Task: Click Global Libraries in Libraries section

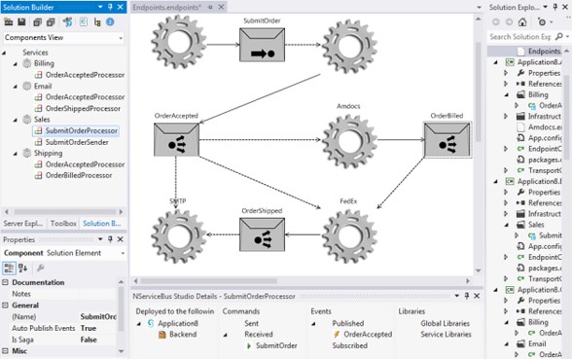Action: point(446,323)
